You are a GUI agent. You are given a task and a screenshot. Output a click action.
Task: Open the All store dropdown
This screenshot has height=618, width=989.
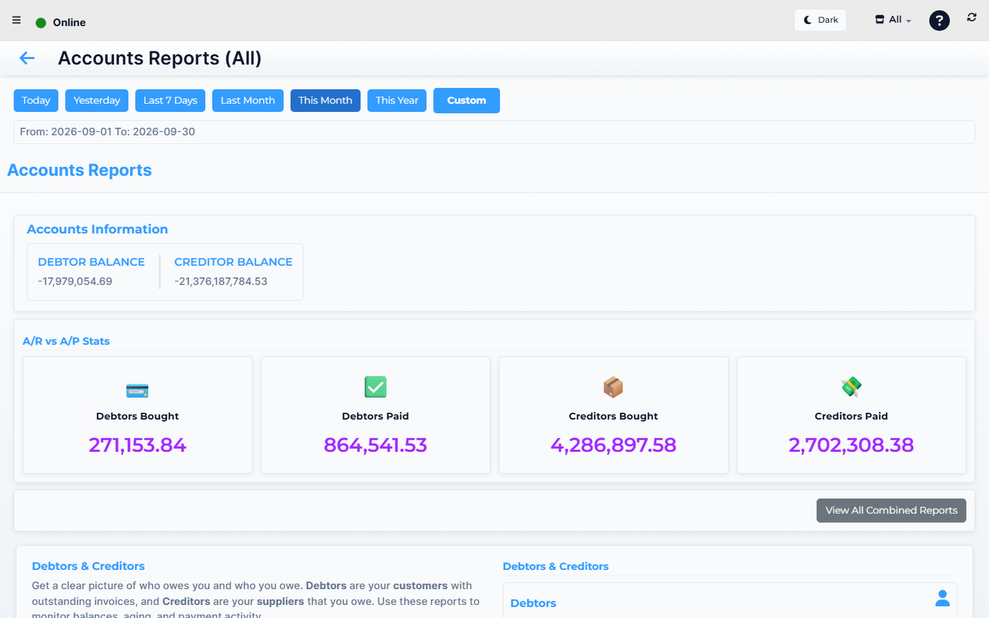click(893, 20)
